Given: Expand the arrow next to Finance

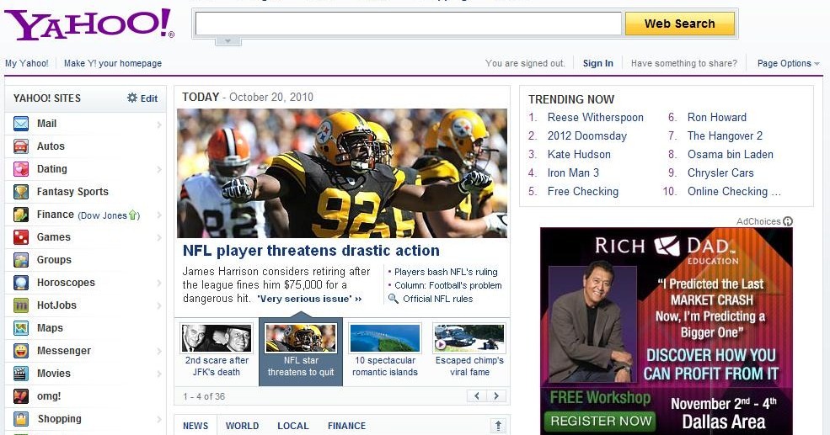Looking at the screenshot, I should click(x=159, y=215).
